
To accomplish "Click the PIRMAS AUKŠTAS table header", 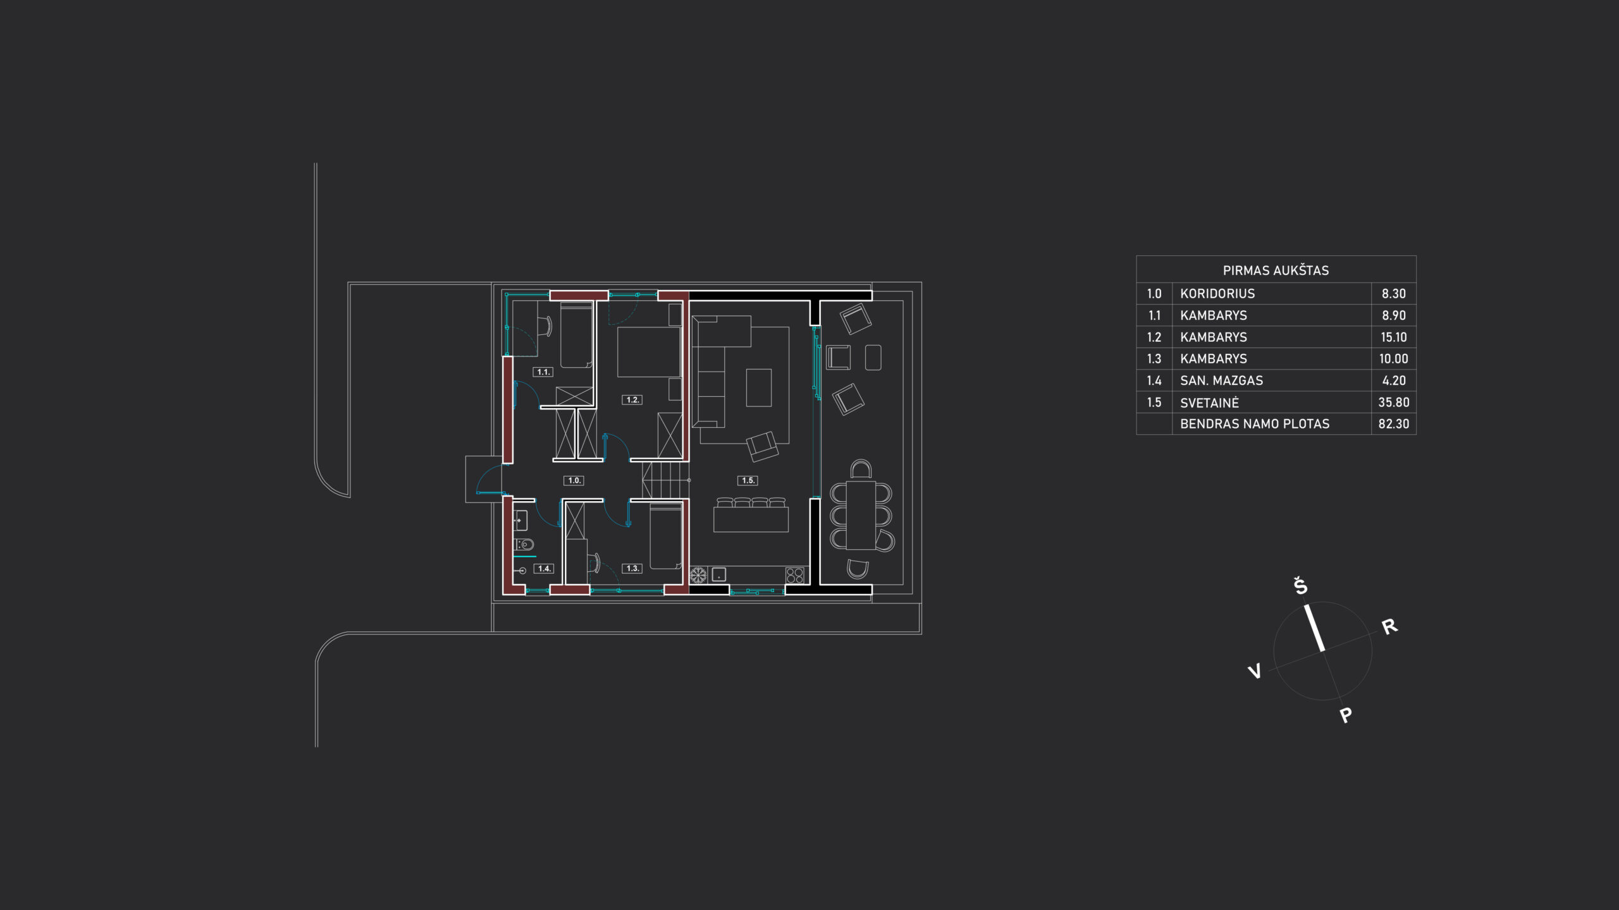I will [x=1276, y=270].
